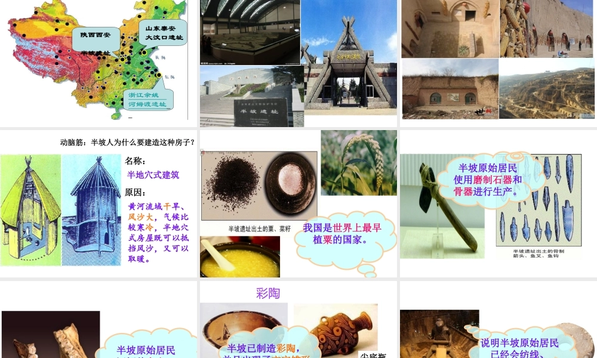The height and width of the screenshot is (358, 597).
Task: Click the 尖底瓶 label
Action: (x=373, y=356)
